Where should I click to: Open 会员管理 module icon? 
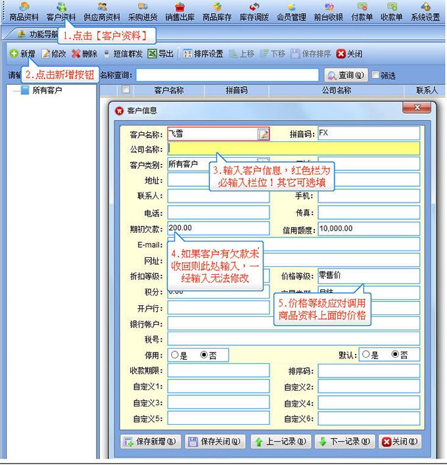[291, 12]
